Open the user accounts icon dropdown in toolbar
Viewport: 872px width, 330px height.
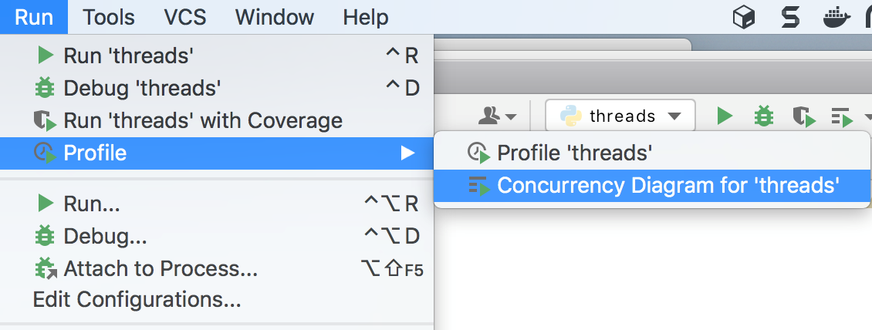498,116
